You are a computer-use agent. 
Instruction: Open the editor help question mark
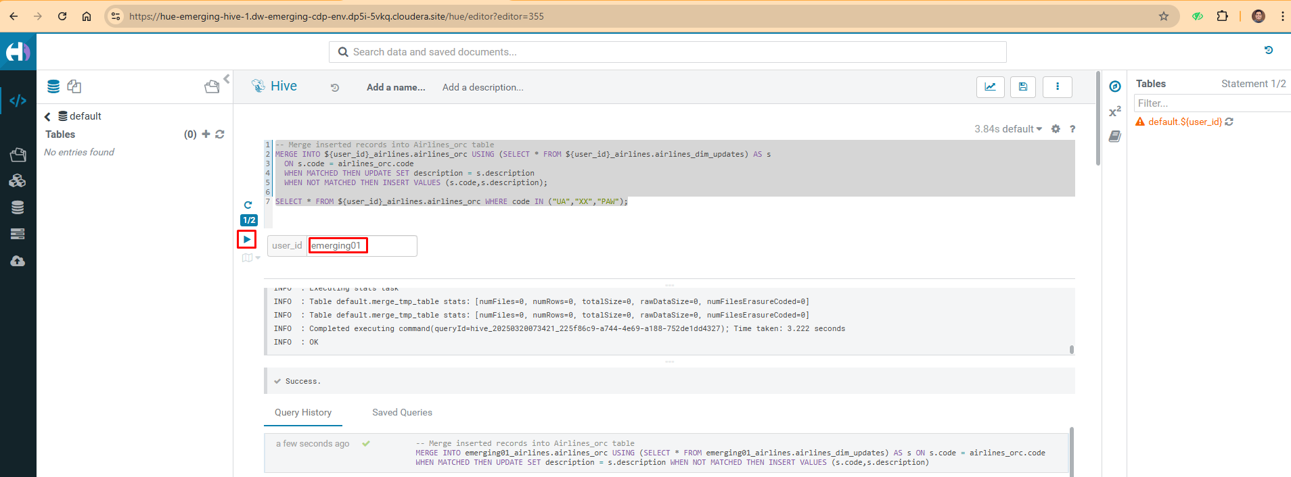pyautogui.click(x=1072, y=129)
